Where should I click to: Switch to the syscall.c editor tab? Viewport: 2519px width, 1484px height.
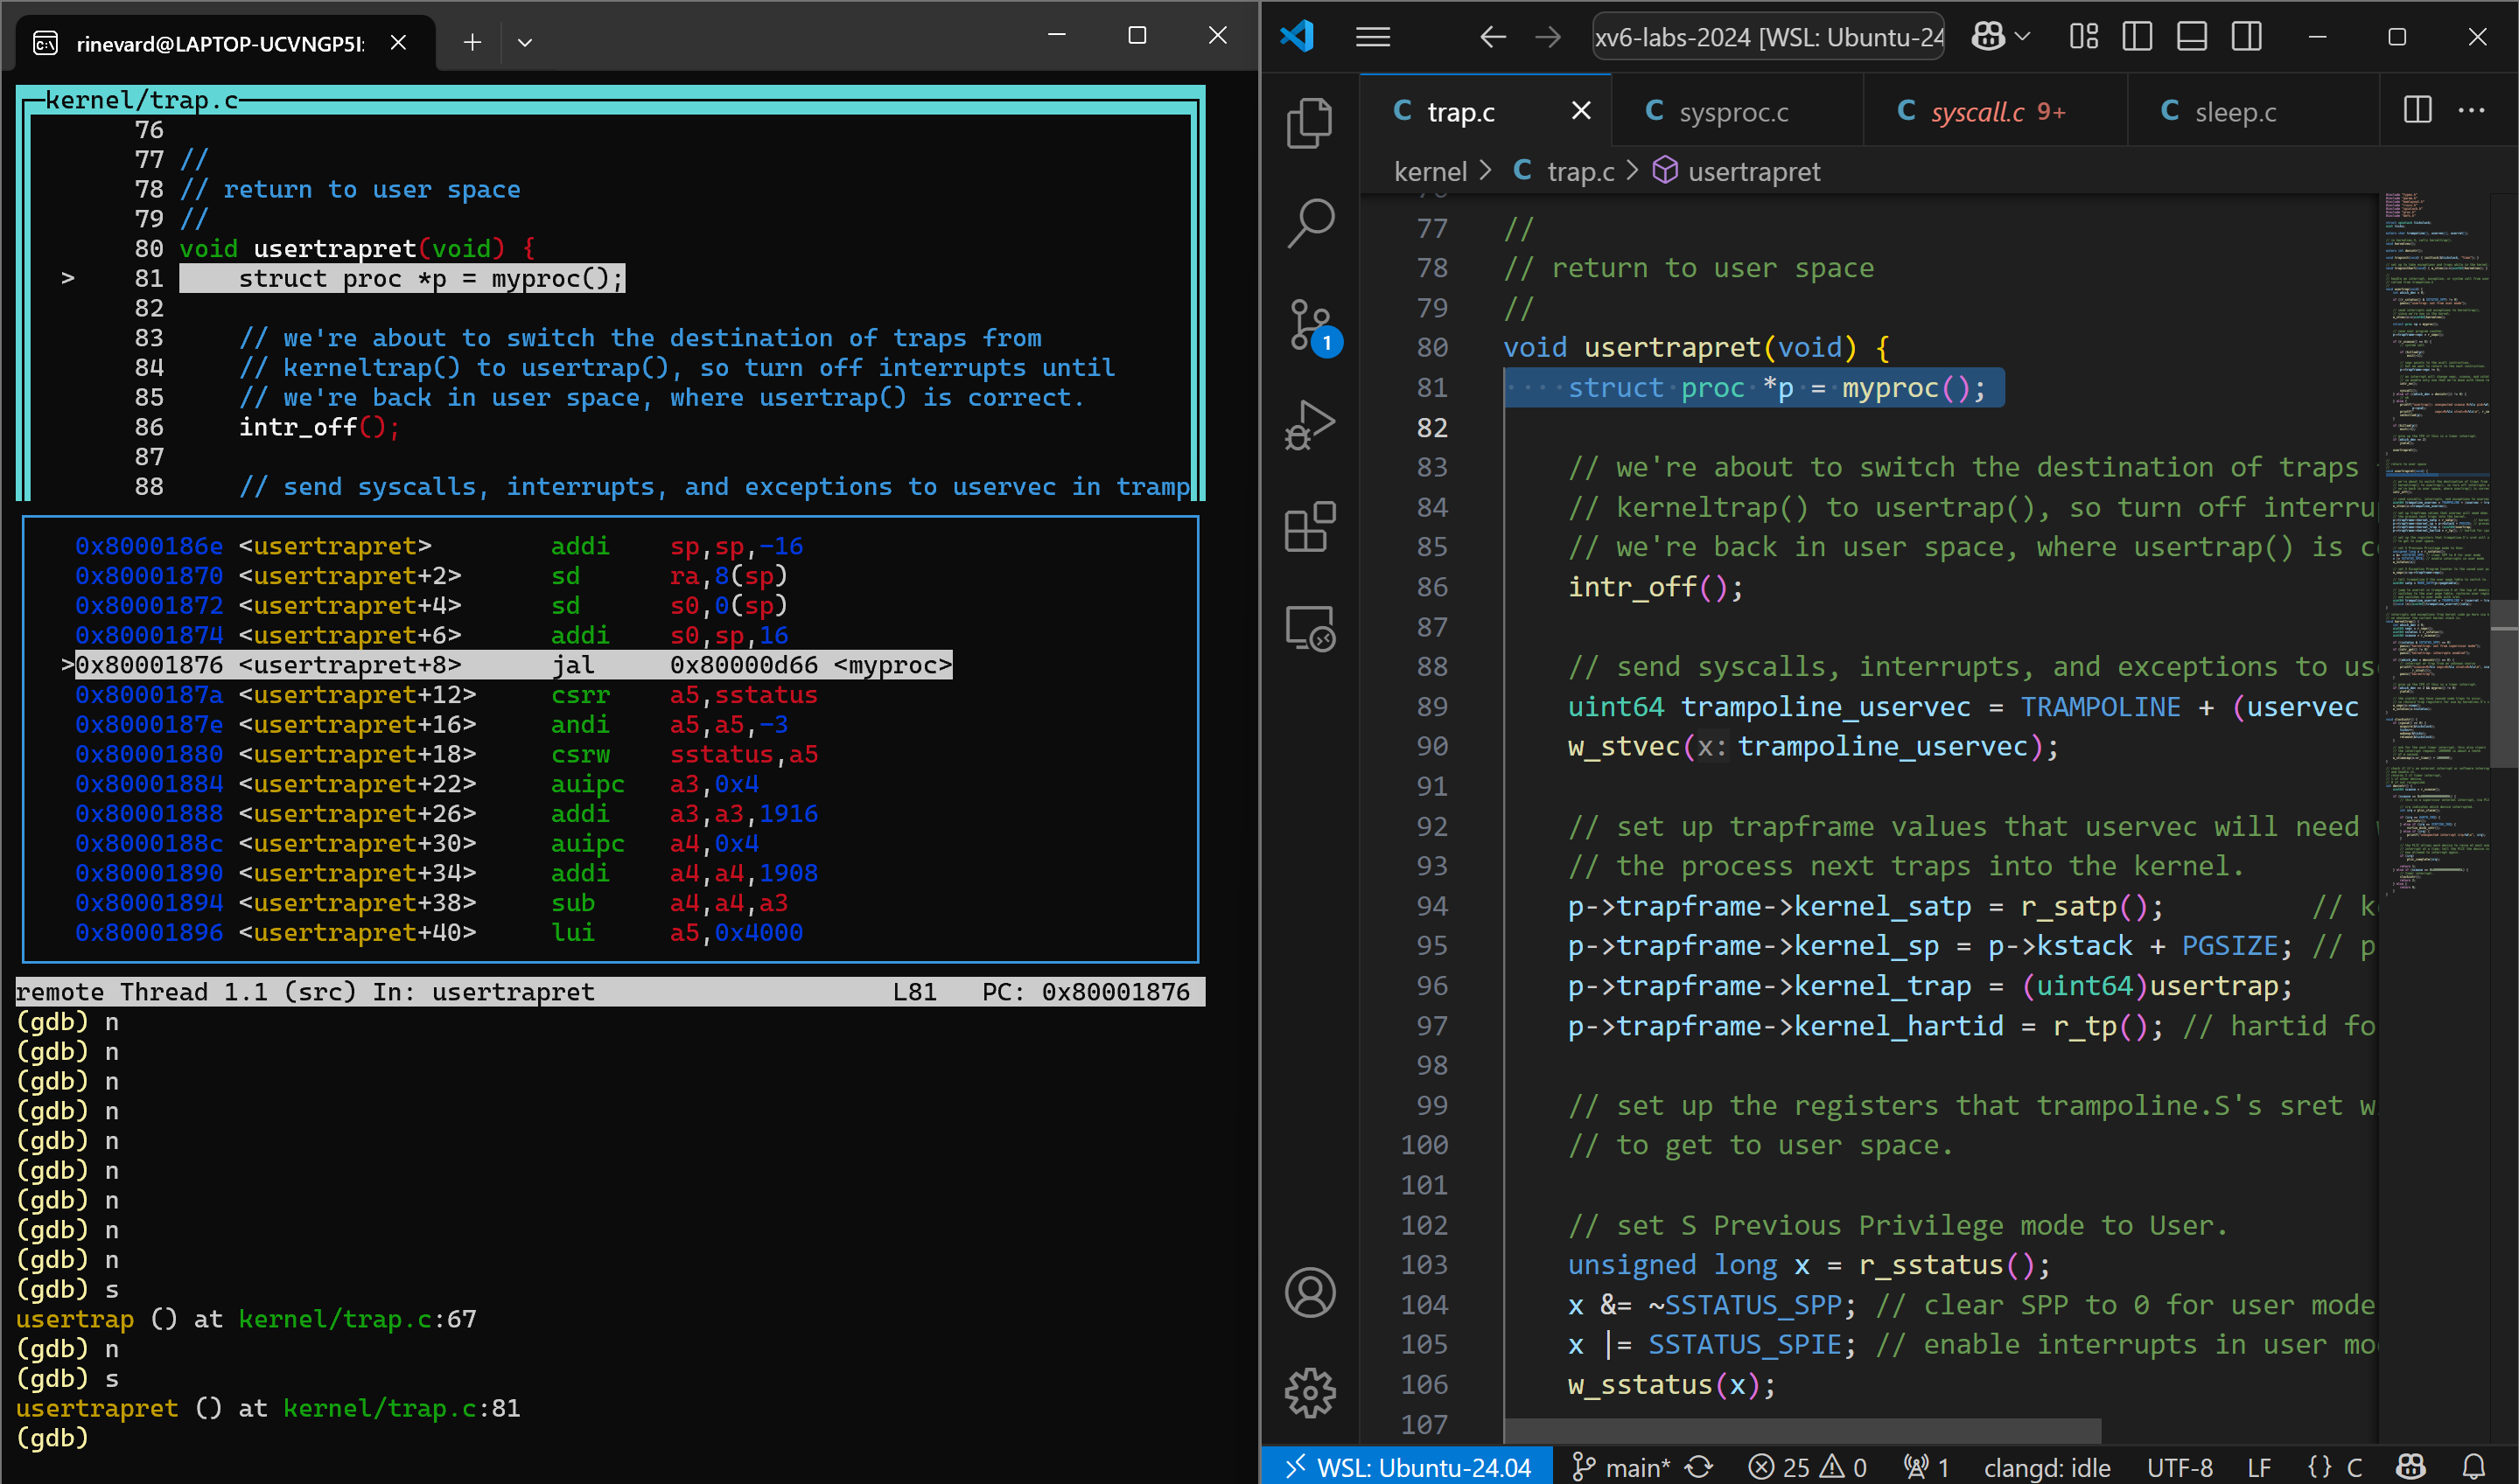(1977, 112)
